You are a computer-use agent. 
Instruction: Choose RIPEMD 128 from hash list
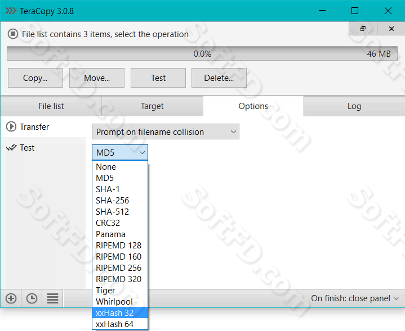pos(120,246)
